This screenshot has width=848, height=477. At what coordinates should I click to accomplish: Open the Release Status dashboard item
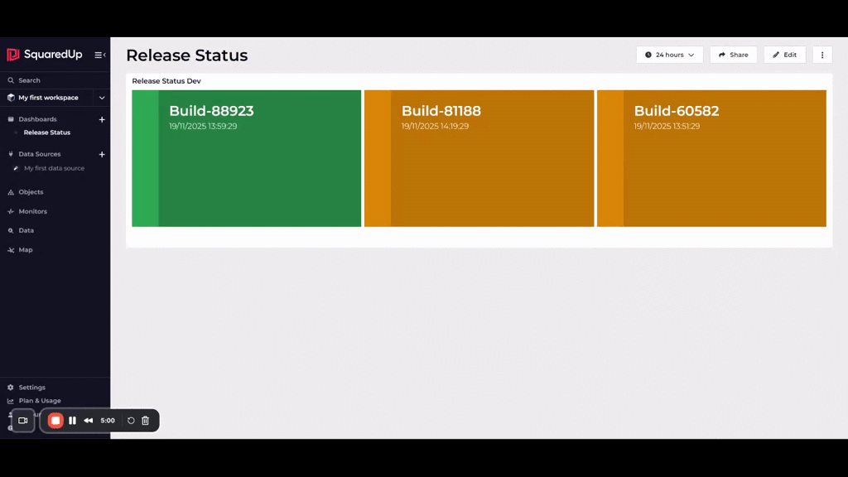coord(47,132)
